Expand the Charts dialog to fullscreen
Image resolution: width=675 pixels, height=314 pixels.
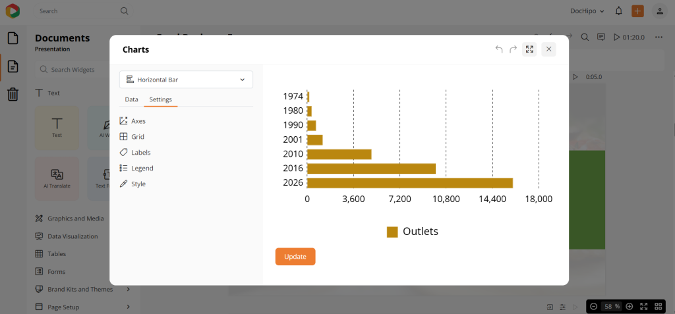tap(529, 49)
